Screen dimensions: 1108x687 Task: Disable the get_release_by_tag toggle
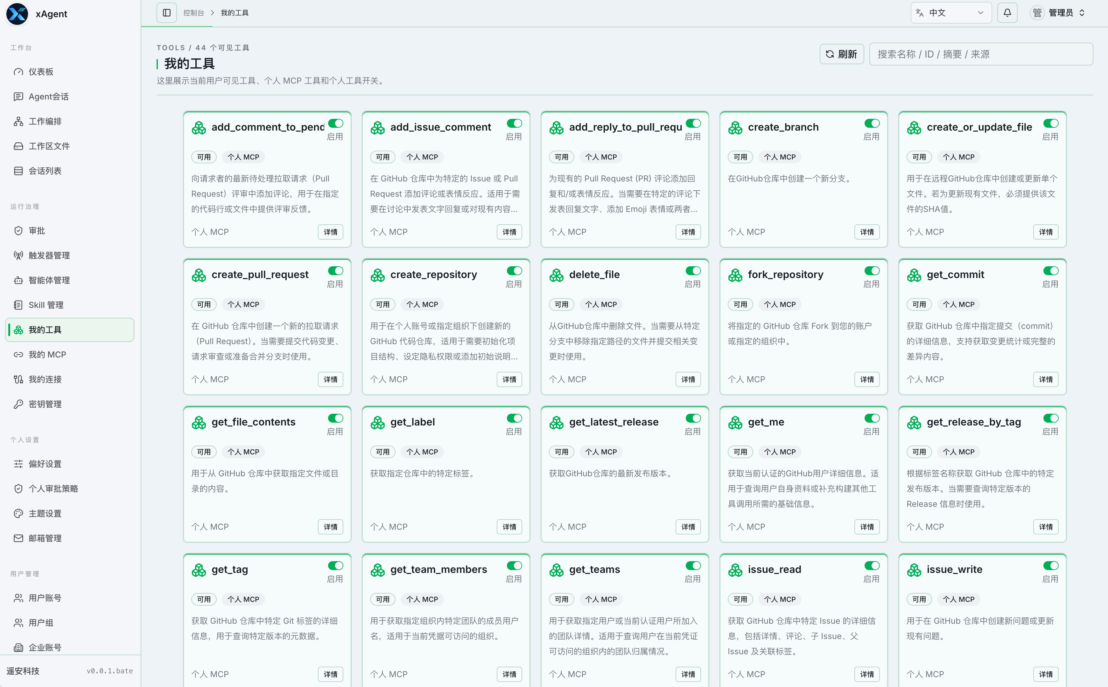pos(1051,418)
